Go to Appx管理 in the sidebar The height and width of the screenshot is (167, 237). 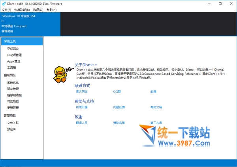coord(13,61)
